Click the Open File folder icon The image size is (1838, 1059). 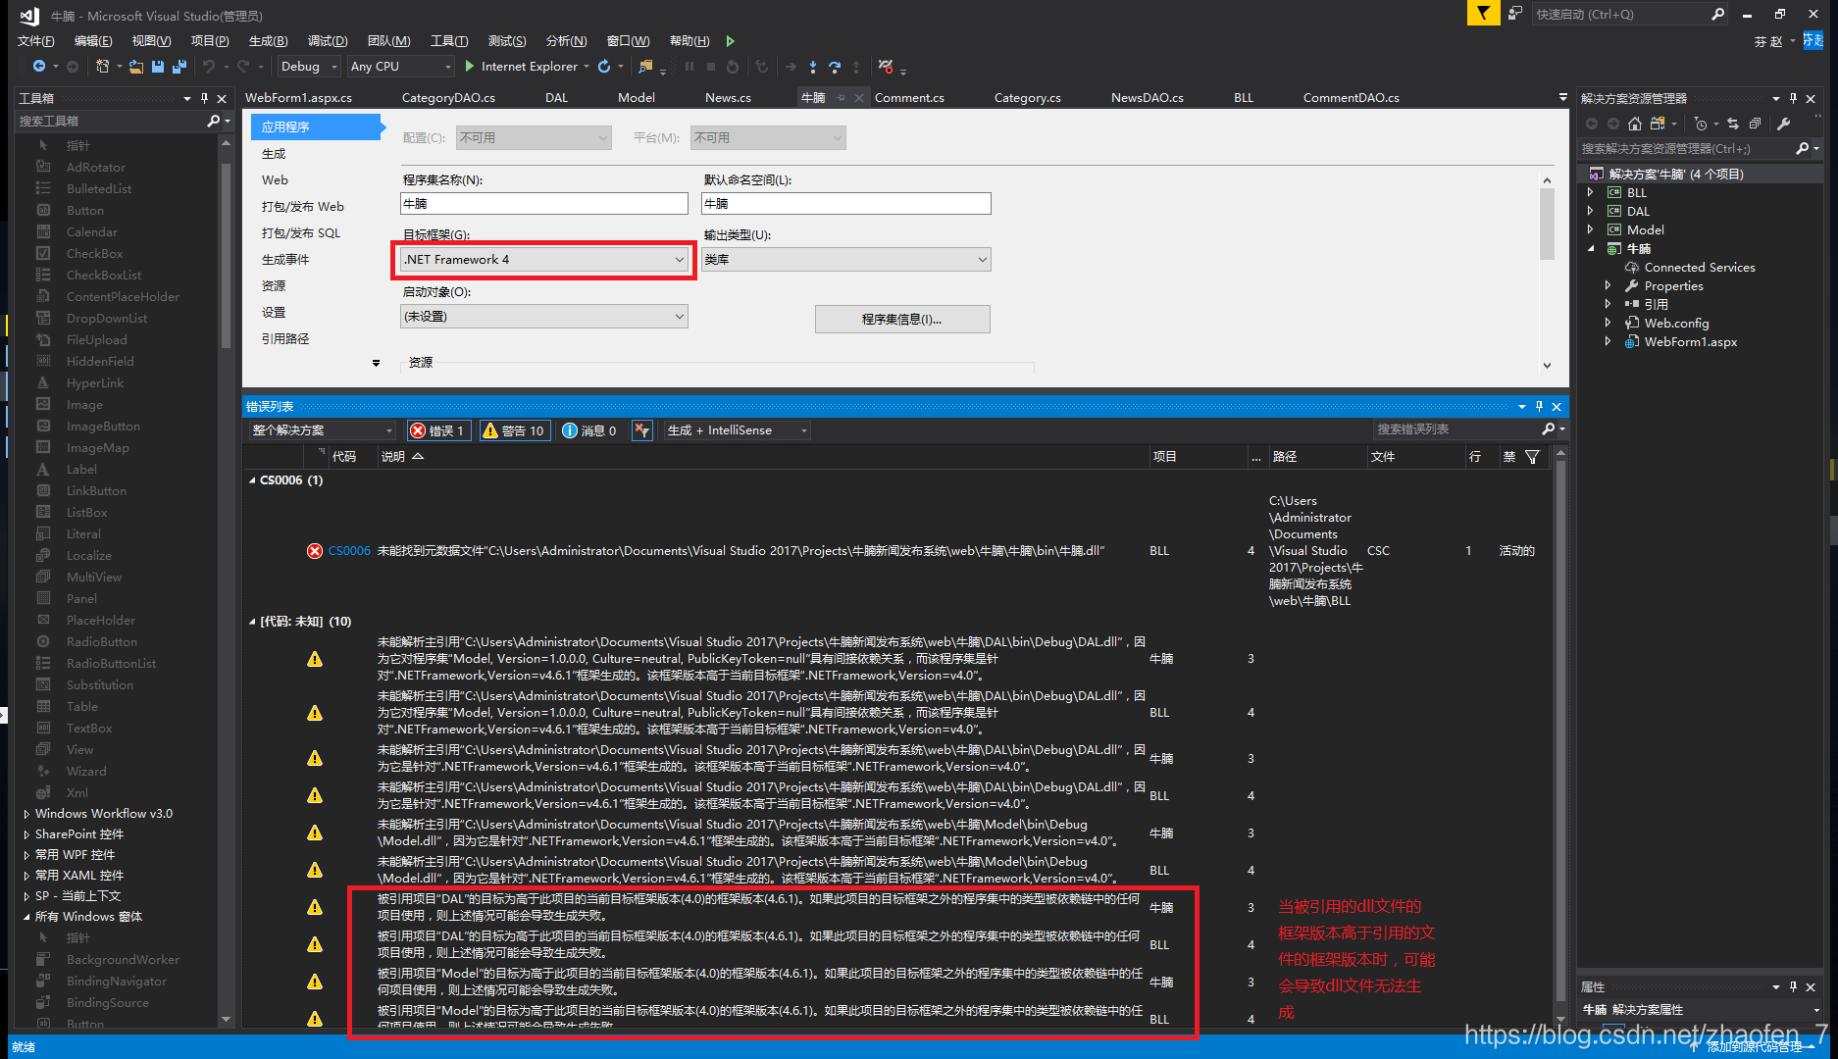click(135, 67)
